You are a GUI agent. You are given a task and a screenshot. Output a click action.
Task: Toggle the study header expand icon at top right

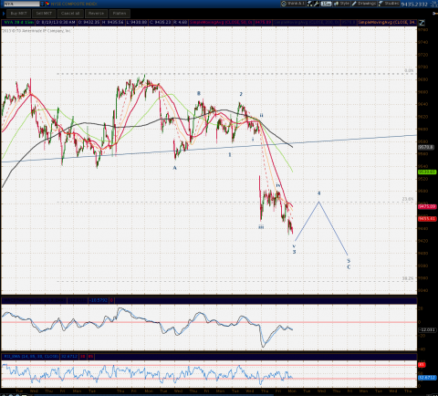(x=422, y=23)
